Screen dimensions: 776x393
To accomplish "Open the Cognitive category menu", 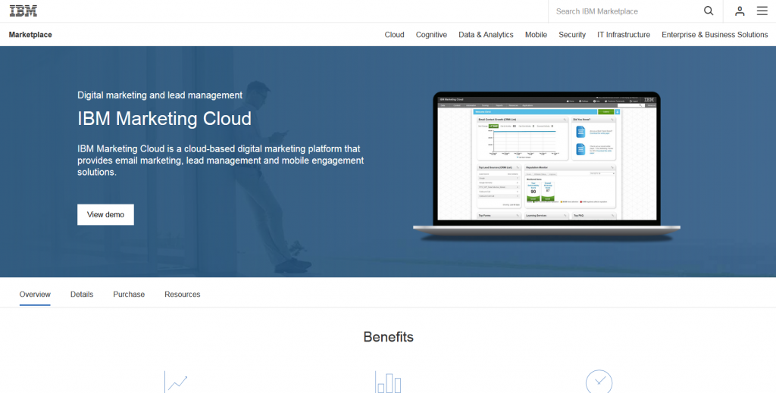I will 431,35.
